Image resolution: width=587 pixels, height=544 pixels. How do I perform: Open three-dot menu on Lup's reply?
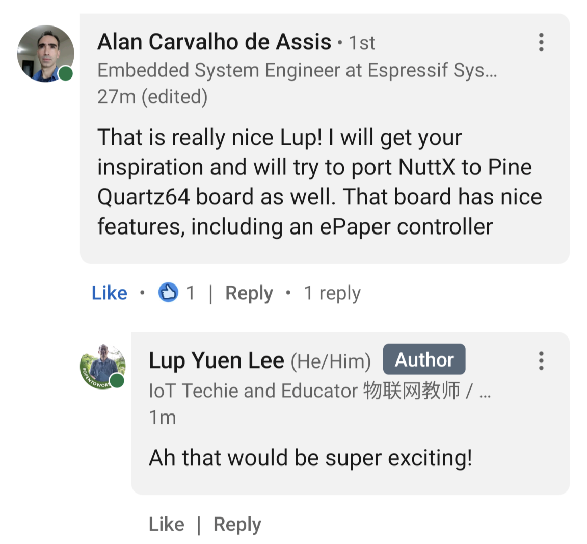[x=541, y=360]
